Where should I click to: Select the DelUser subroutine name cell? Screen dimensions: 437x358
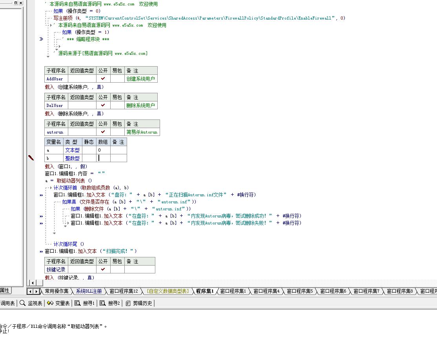[56, 105]
